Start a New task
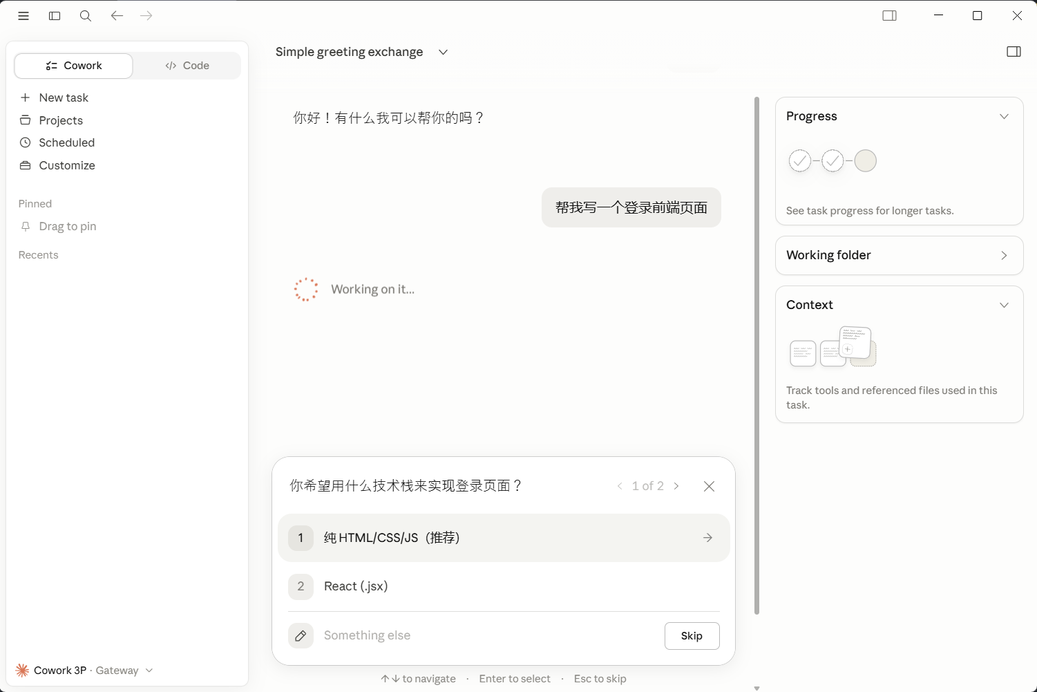1037x692 pixels. (64, 97)
